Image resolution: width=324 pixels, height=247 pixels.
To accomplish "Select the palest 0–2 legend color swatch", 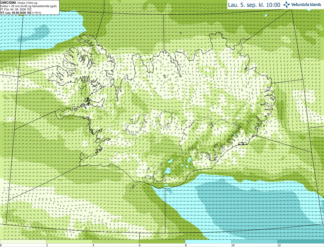I will pyautogui.click(x=23, y=241).
